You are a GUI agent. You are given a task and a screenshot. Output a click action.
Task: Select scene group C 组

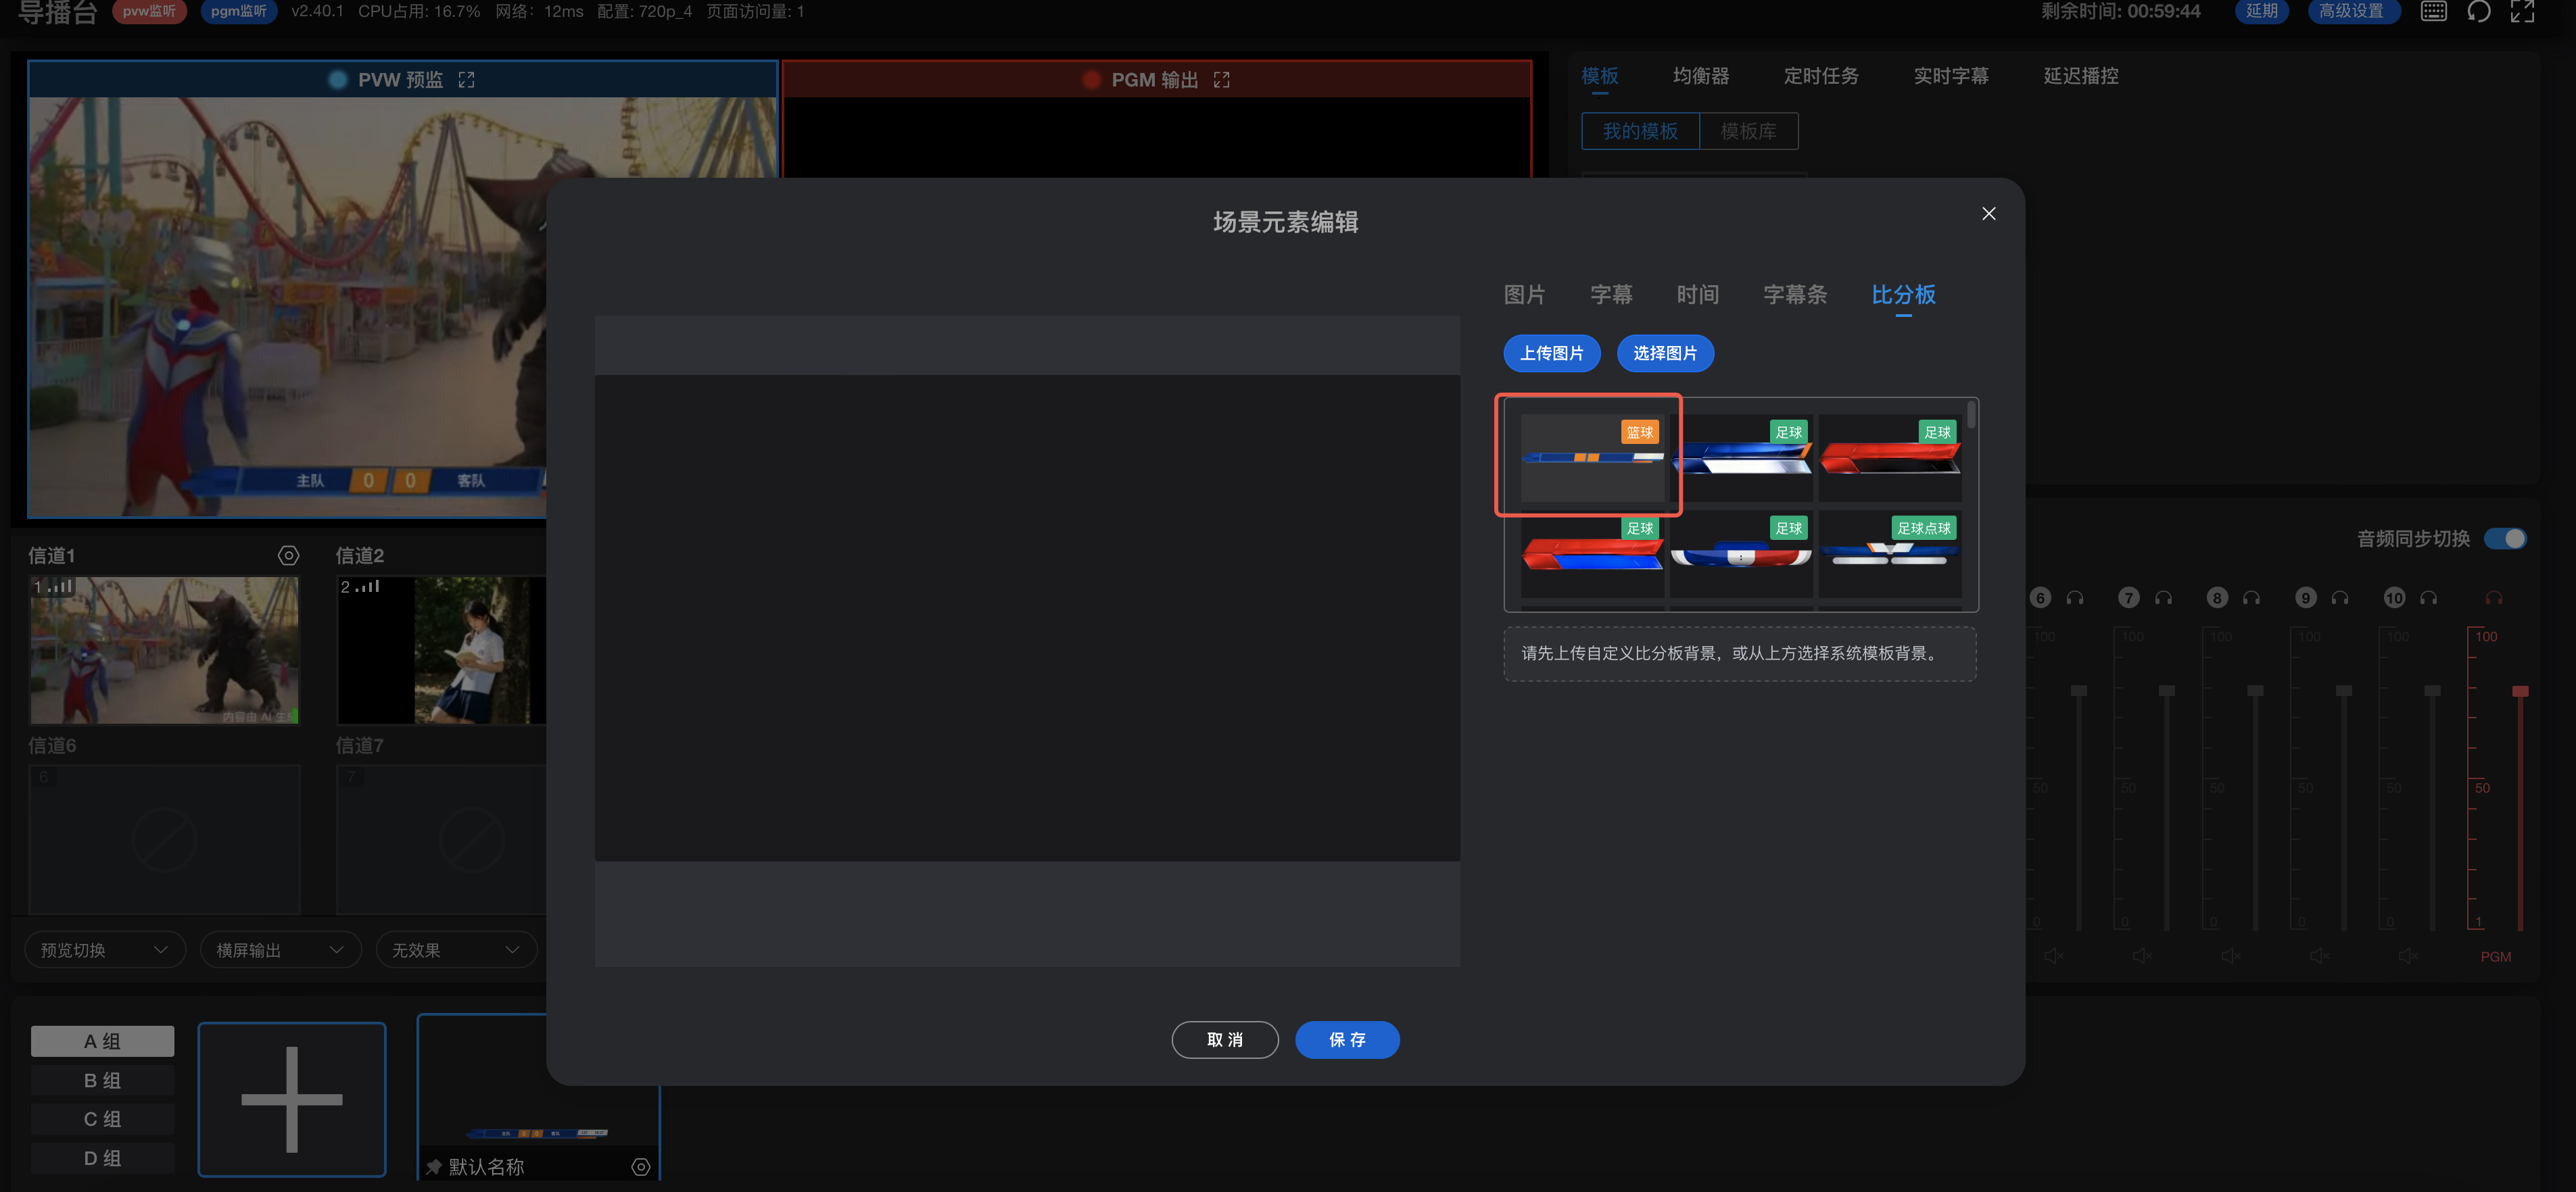tap(102, 1119)
